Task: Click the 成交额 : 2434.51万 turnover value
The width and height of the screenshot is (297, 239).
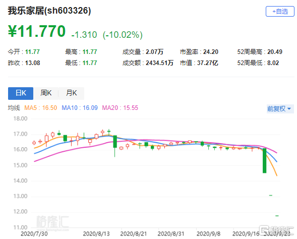Action: point(148,63)
